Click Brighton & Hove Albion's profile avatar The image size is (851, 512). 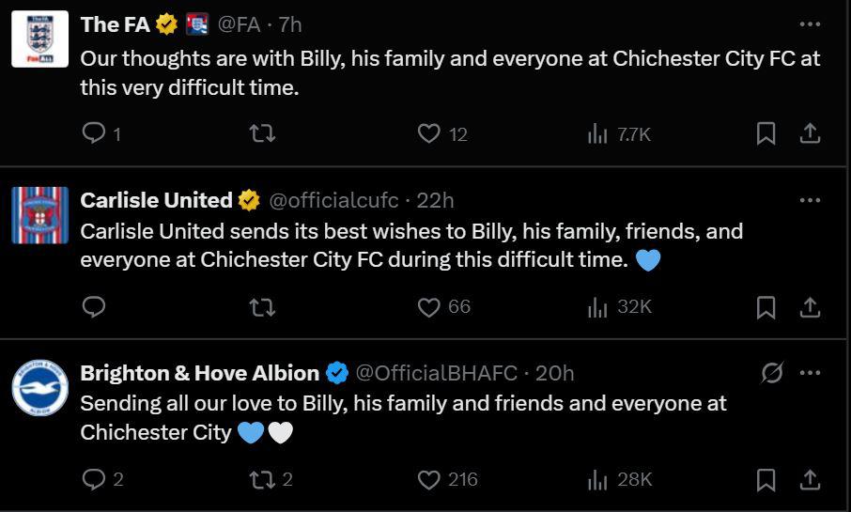tap(39, 388)
